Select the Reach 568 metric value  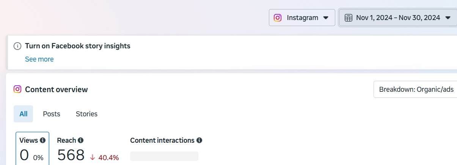71,155
